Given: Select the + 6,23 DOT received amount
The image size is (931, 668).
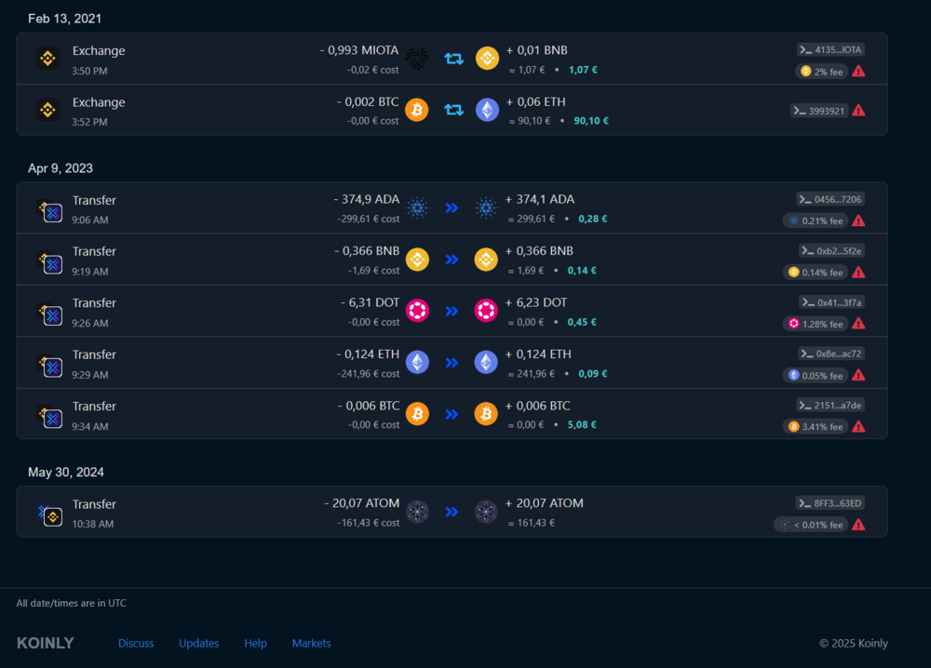Looking at the screenshot, I should point(536,302).
